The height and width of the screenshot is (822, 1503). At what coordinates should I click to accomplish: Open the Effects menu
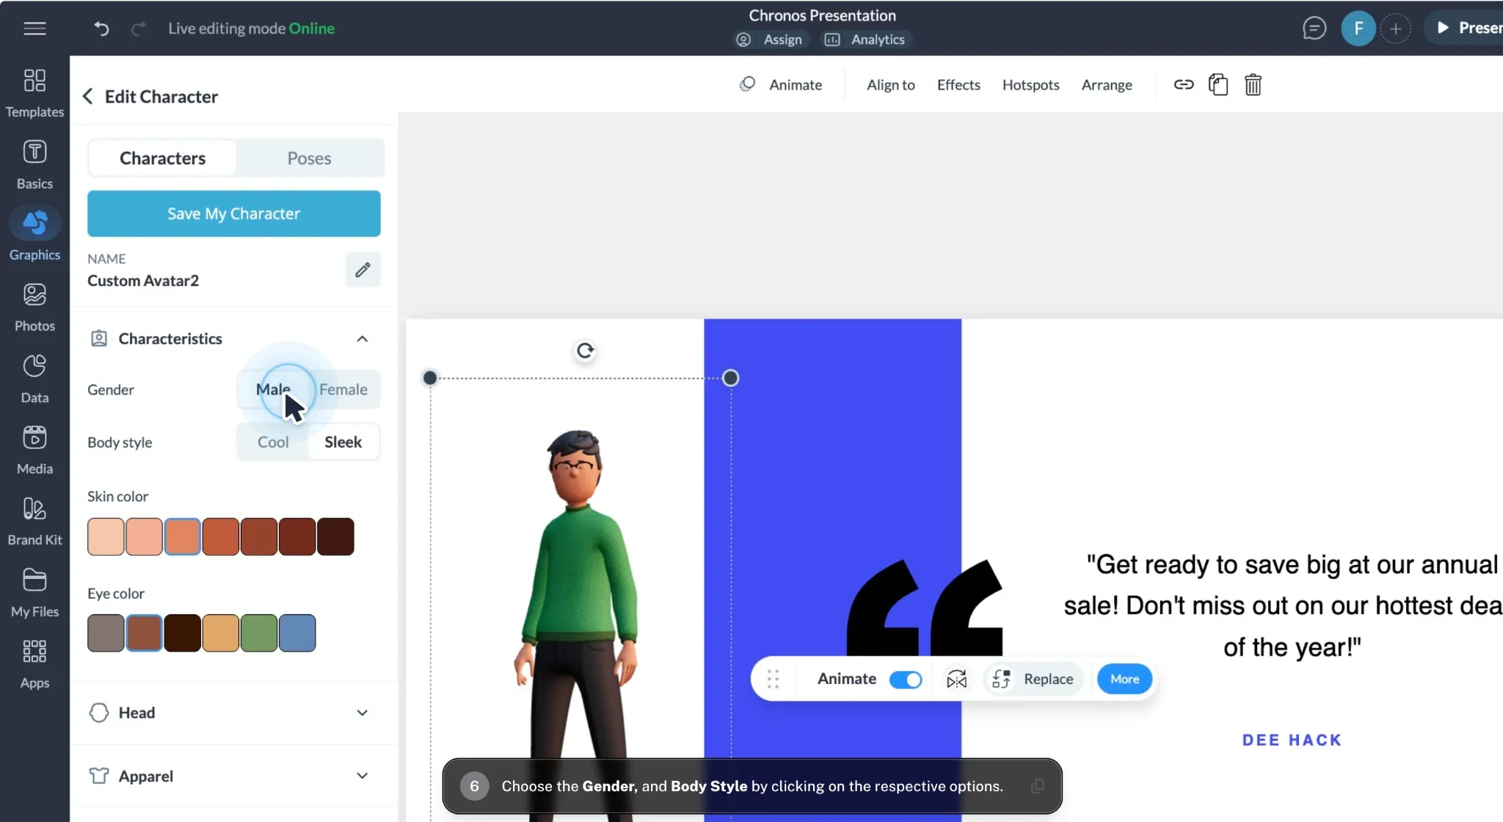(958, 84)
